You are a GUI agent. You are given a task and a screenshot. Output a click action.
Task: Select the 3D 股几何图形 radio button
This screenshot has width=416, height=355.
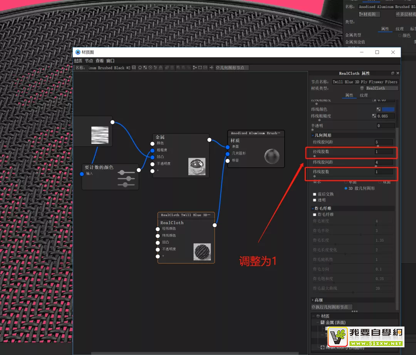(346, 188)
